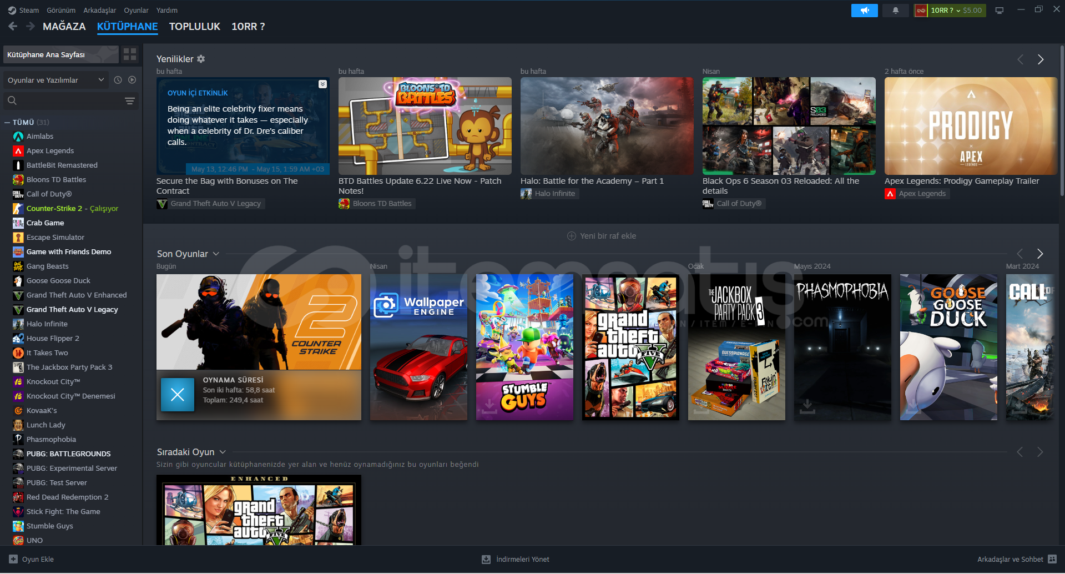Switch to Big Picture mode monitor icon

(x=1000, y=11)
